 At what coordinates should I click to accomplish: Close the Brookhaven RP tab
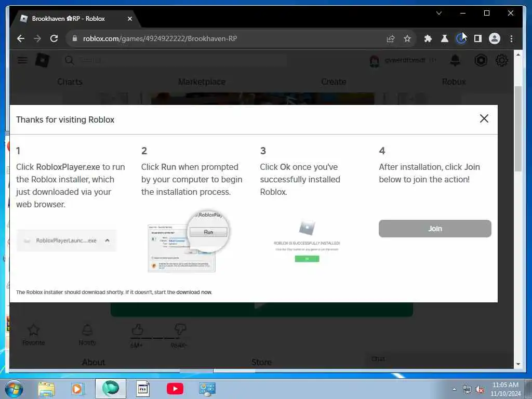pyautogui.click(x=129, y=19)
